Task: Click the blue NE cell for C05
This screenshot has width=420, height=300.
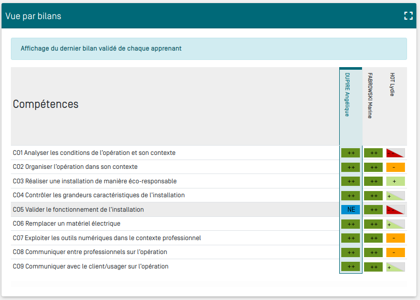Action: pyautogui.click(x=351, y=210)
